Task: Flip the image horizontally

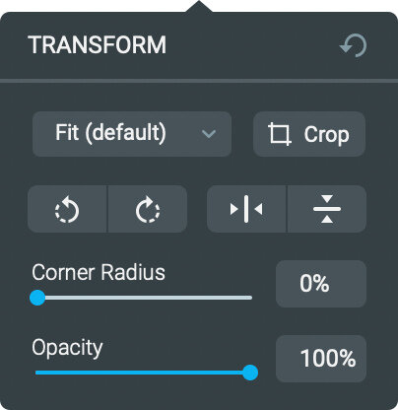Action: pyautogui.click(x=246, y=209)
